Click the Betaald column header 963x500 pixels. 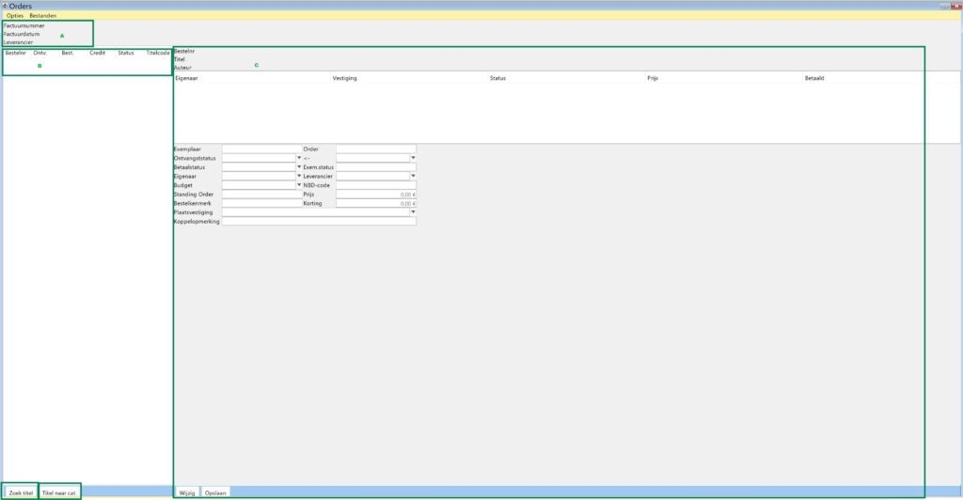tap(814, 78)
